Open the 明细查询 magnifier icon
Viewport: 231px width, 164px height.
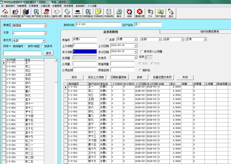[88, 13]
